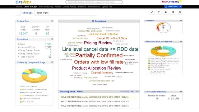The width and height of the screenshot is (199, 112).
Task: Click the Fill Rate gauge
Action: pyautogui.click(x=163, y=27)
